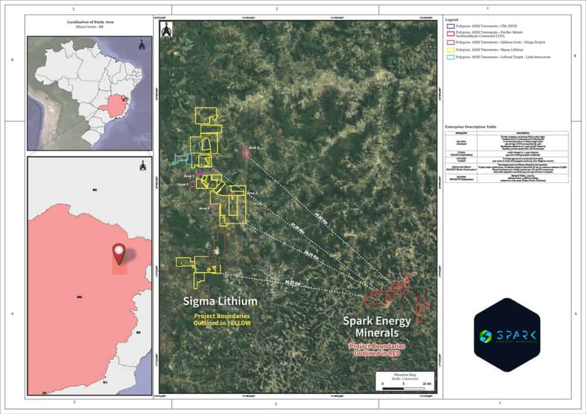This screenshot has width=586, height=414.
Task: Click the 'Area 4' label near magenta polygon
Action: [254, 148]
